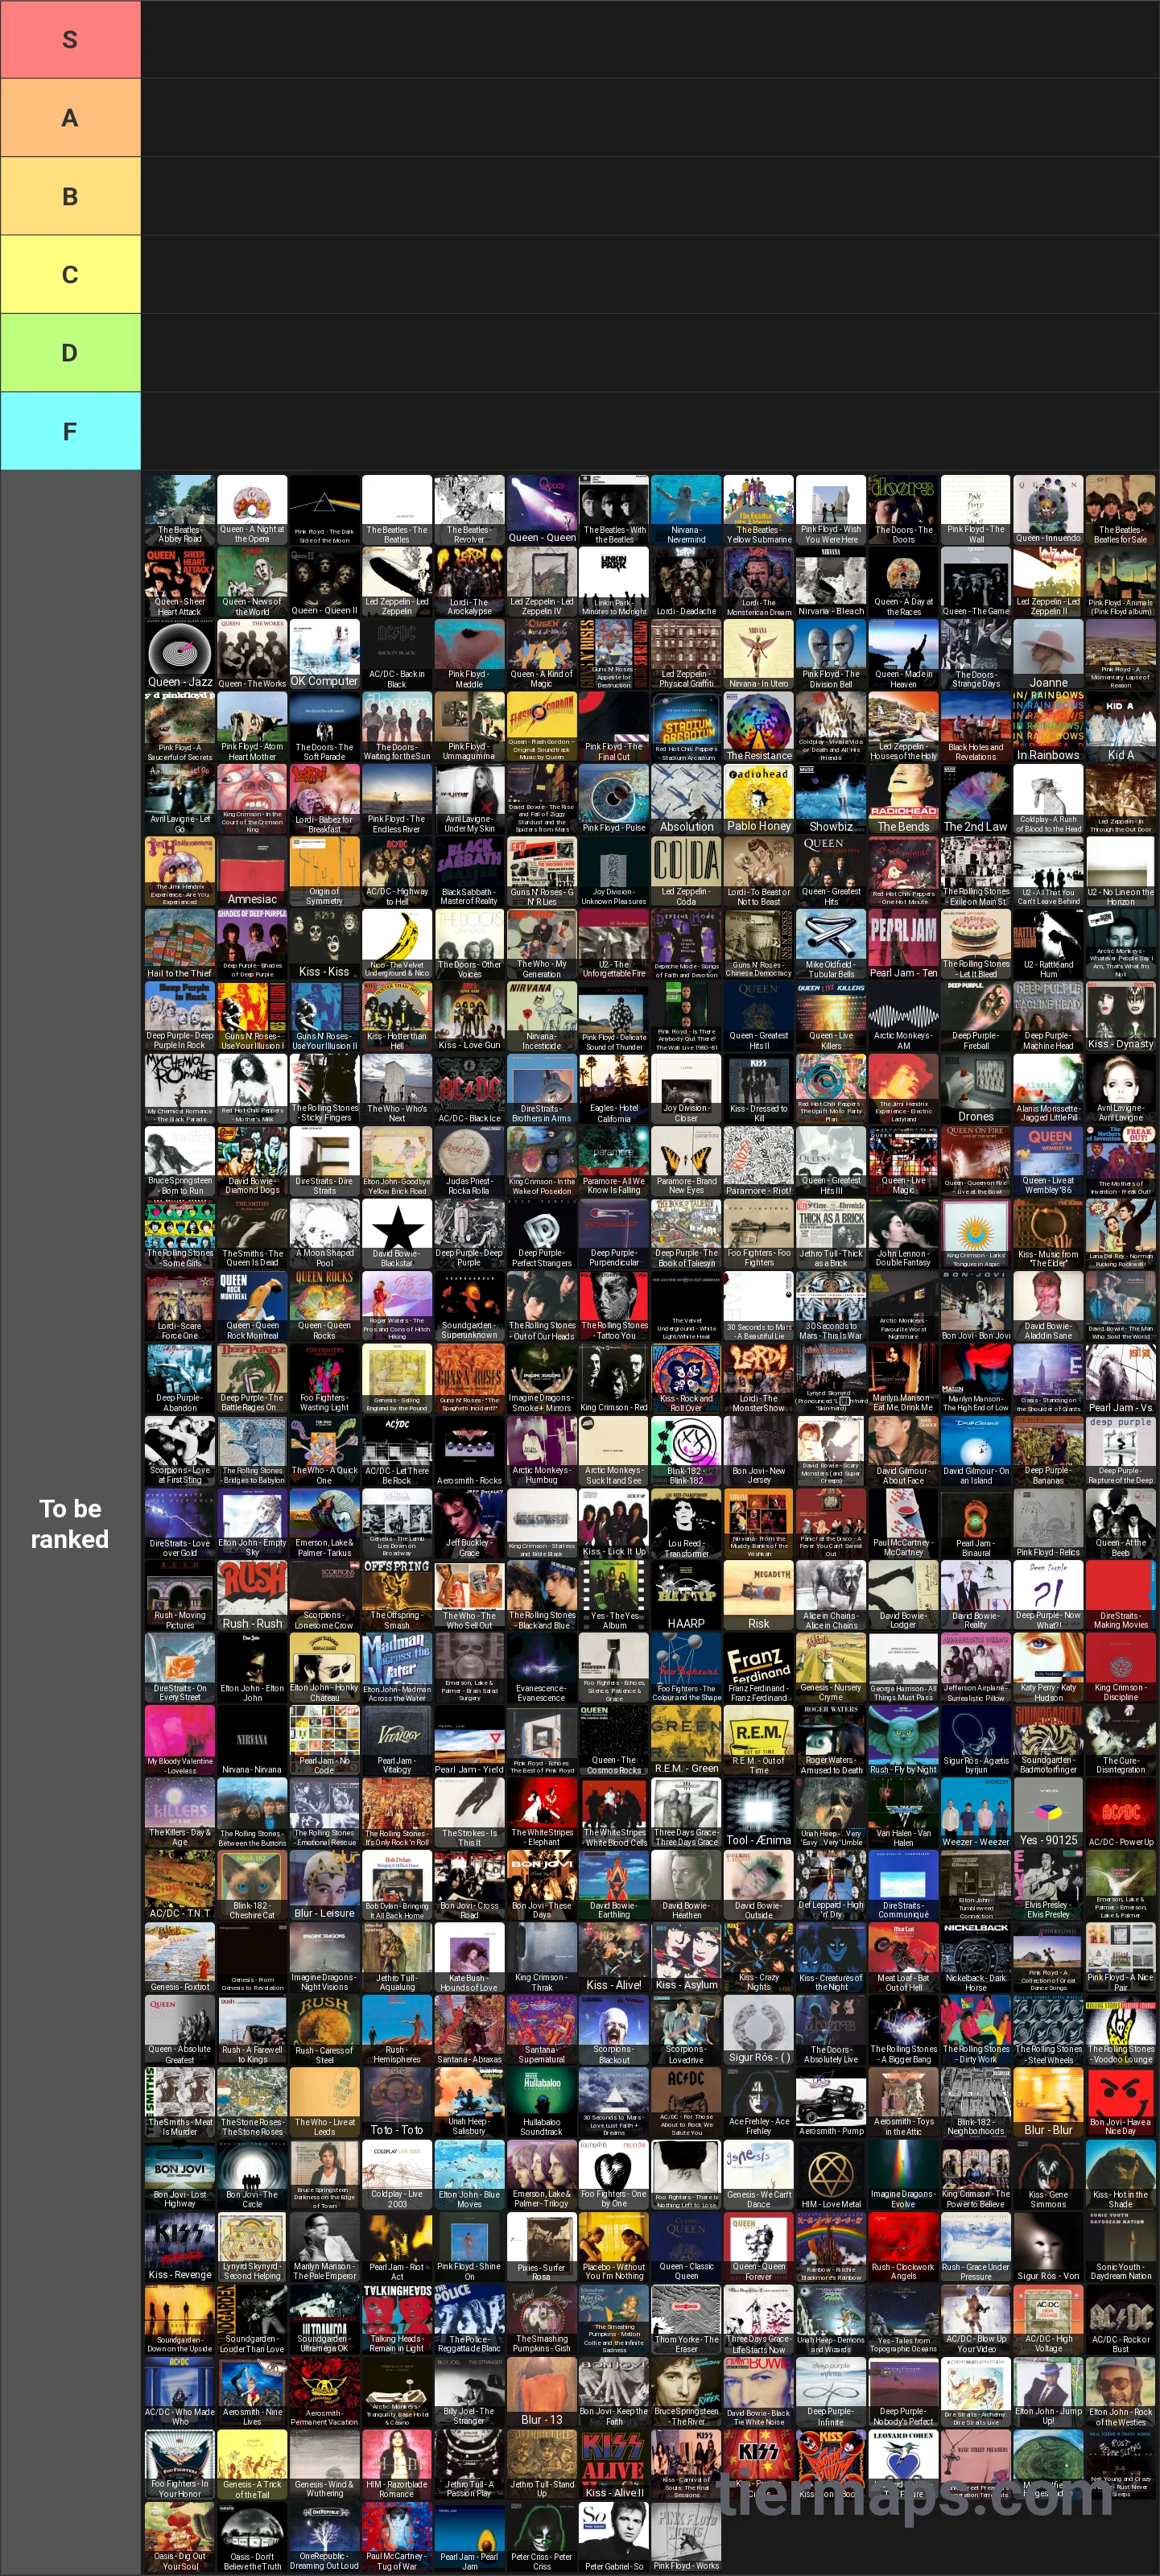Select Pearl Jam - Ten album
This screenshot has width=1160, height=2576.
pyautogui.click(x=904, y=944)
